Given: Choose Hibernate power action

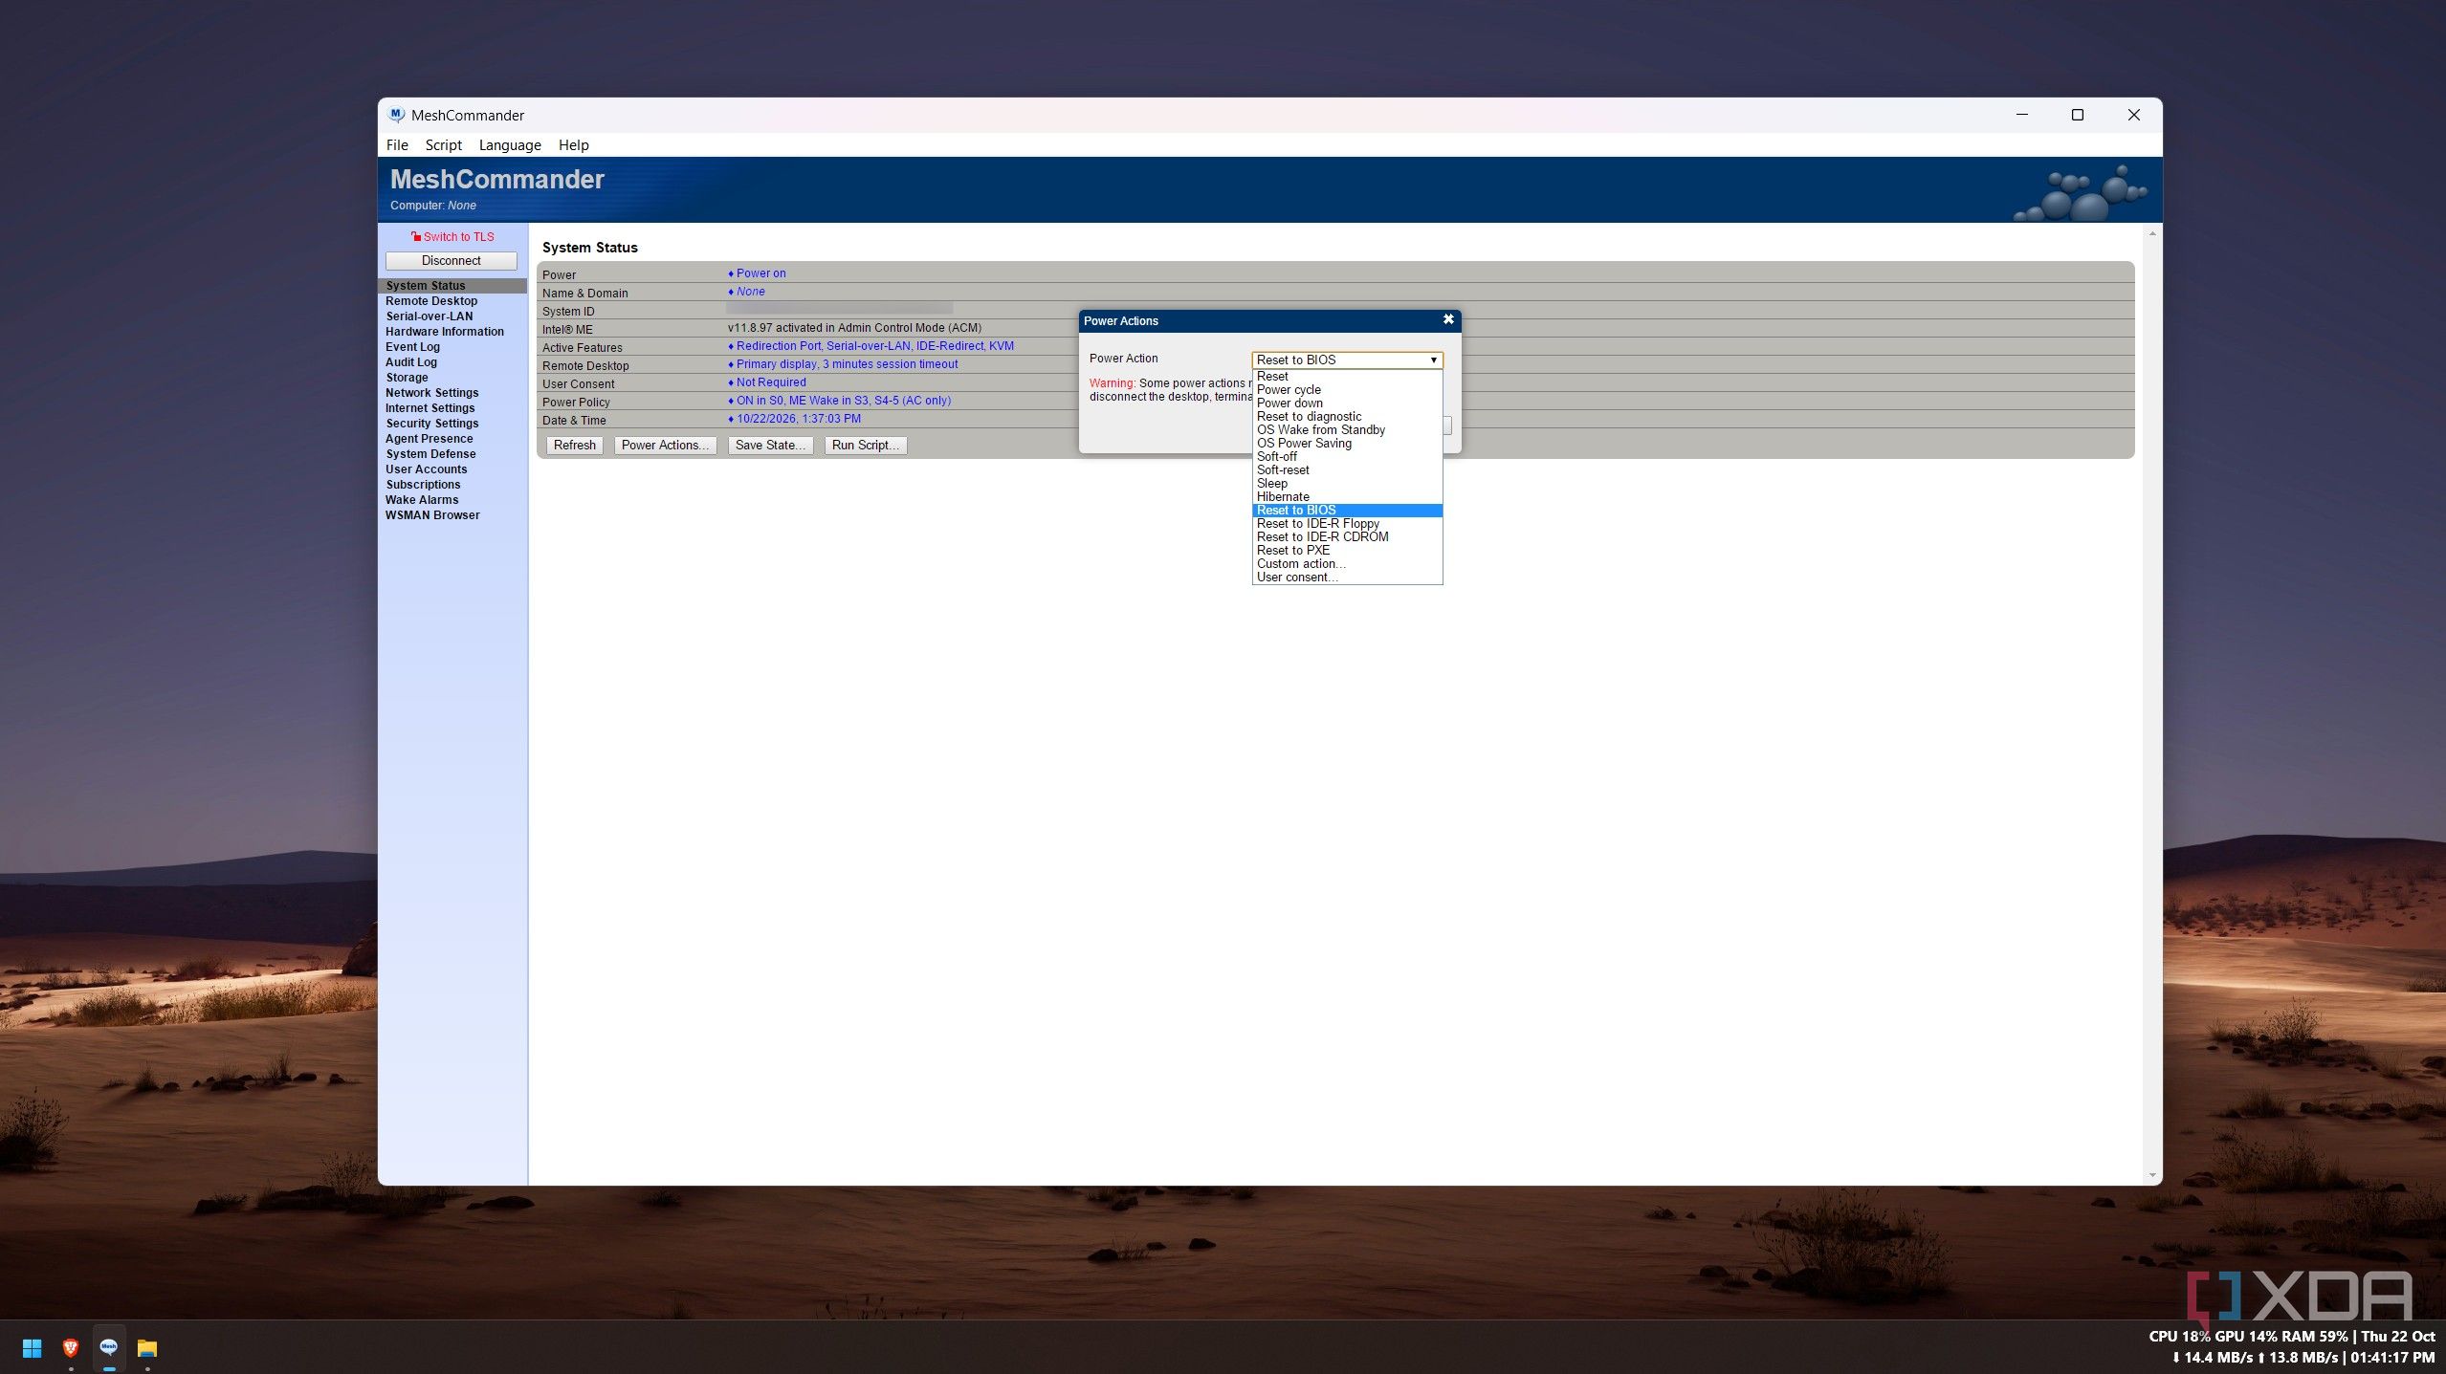Looking at the screenshot, I should (1346, 496).
